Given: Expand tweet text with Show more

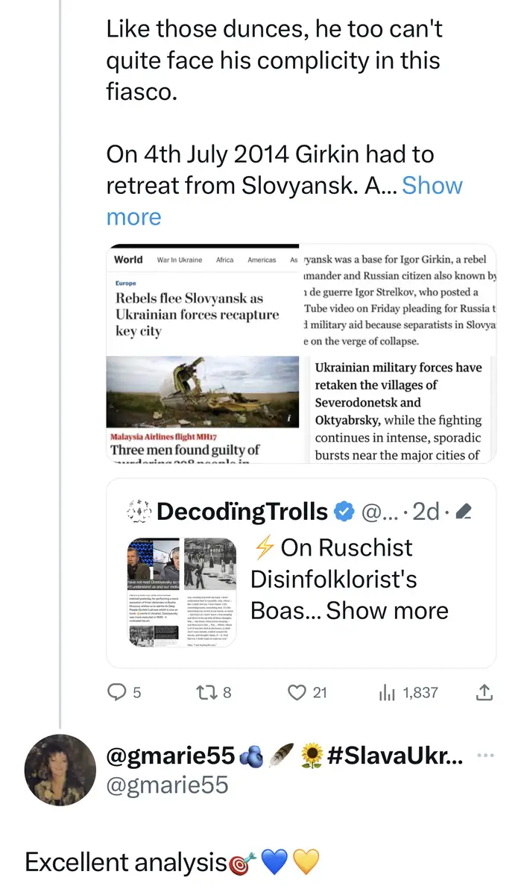Looking at the screenshot, I should pos(432,186).
